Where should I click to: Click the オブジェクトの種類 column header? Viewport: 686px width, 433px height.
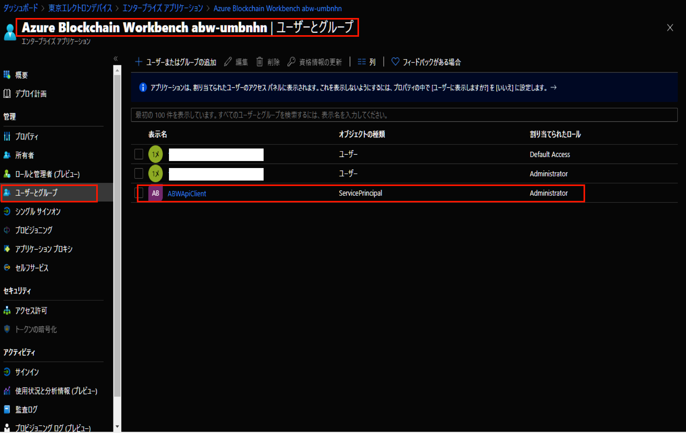[x=362, y=134]
